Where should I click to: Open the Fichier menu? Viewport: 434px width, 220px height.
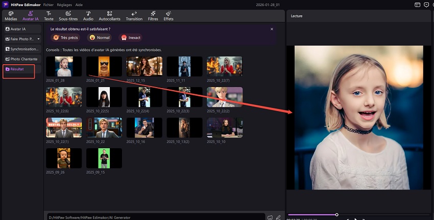click(49, 4)
